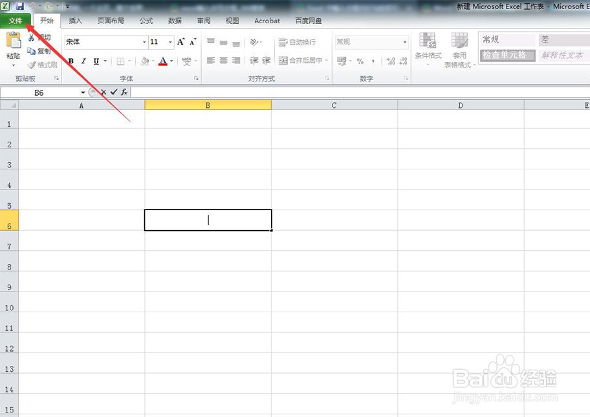This screenshot has width=590, height=417.
Task: Apply the comma style icon
Action: click(373, 61)
